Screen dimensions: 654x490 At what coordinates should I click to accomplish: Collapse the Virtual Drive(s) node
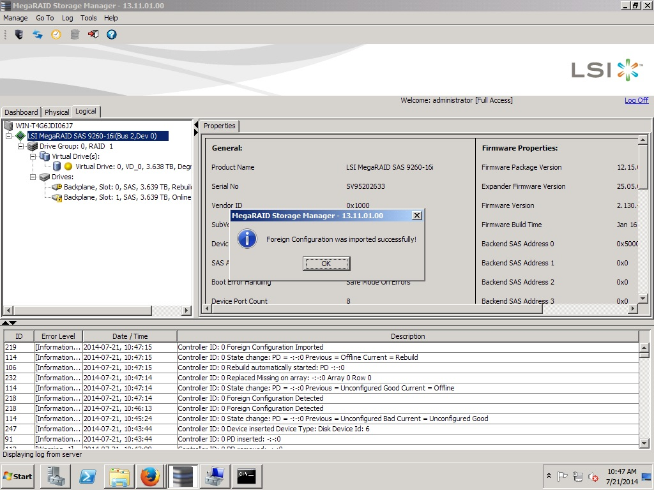pyautogui.click(x=33, y=157)
